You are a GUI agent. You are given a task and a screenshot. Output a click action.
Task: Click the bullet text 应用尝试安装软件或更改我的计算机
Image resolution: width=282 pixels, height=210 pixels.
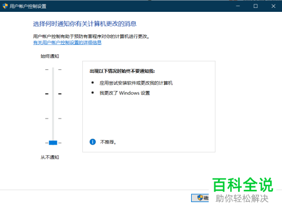(x=136, y=83)
